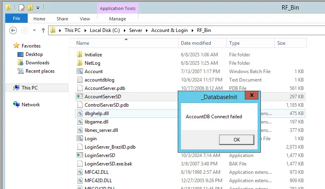Image resolution: width=325 pixels, height=189 pixels.
Task: Open the Manage ribbon tab
Action: coord(118,19)
